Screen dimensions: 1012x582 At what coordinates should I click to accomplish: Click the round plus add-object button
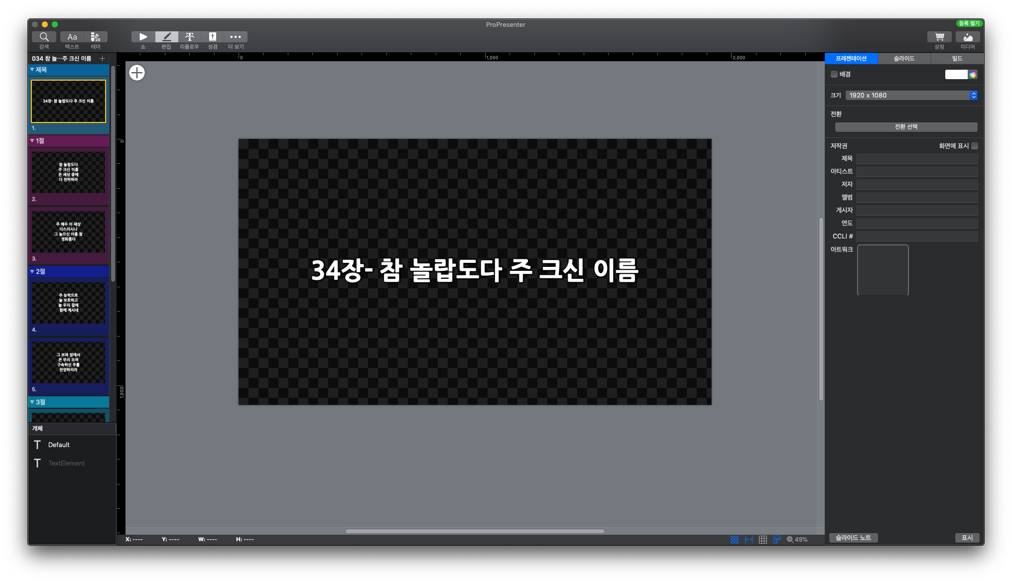point(137,73)
